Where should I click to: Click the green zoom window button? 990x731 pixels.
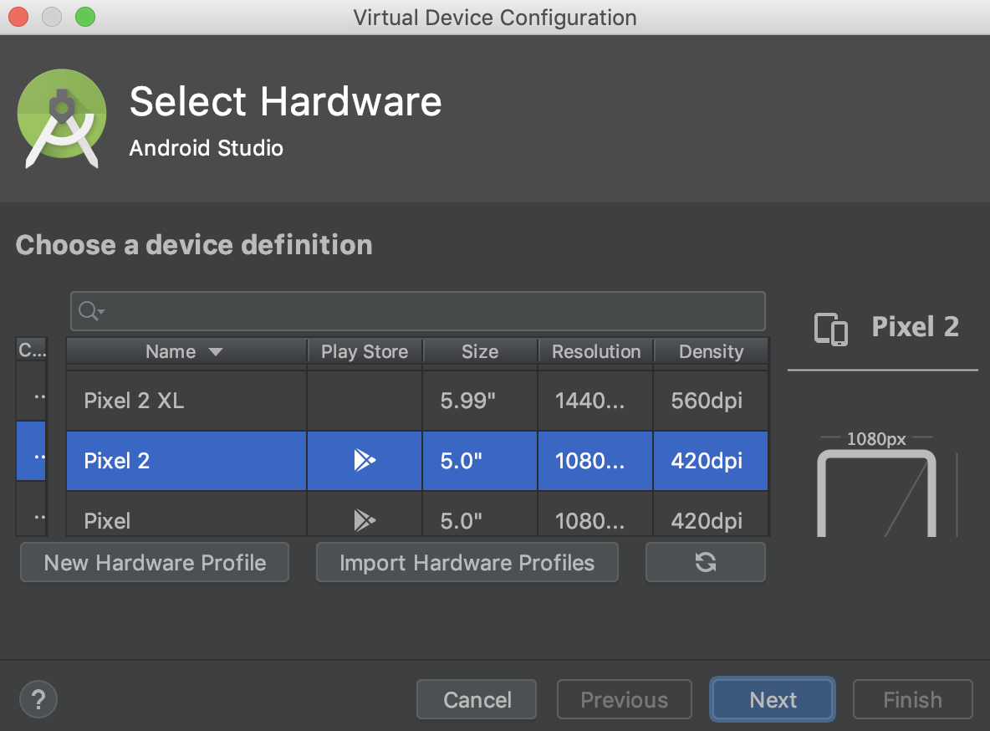(85, 17)
